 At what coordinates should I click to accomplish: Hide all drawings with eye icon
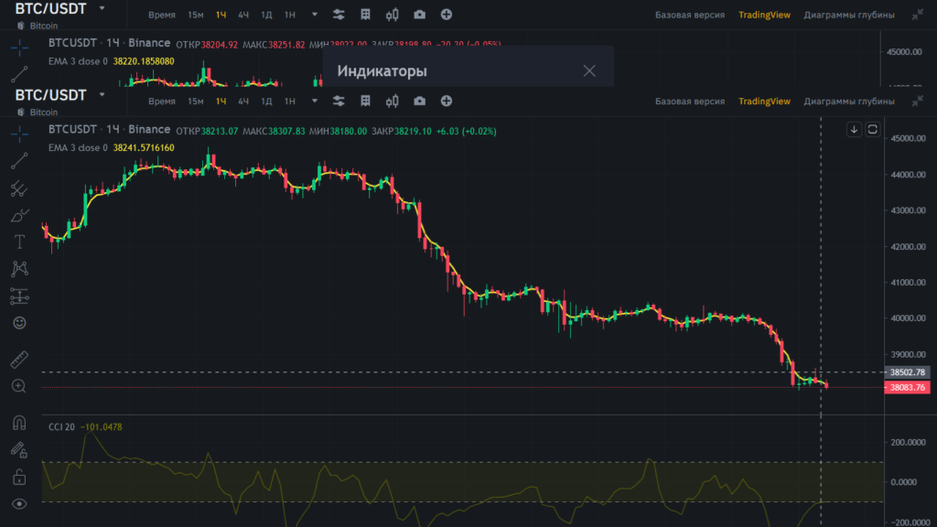point(18,503)
